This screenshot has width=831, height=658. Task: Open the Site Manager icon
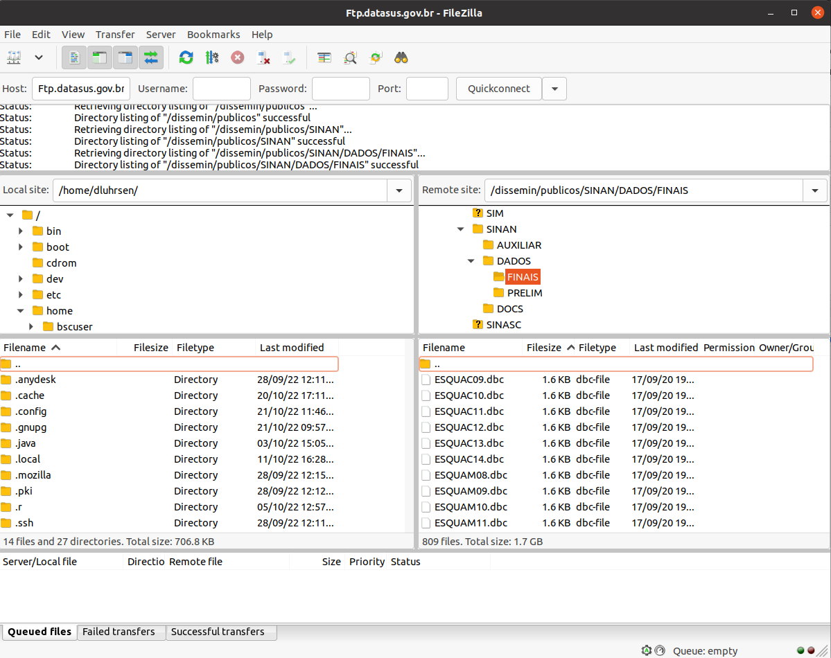pos(15,57)
